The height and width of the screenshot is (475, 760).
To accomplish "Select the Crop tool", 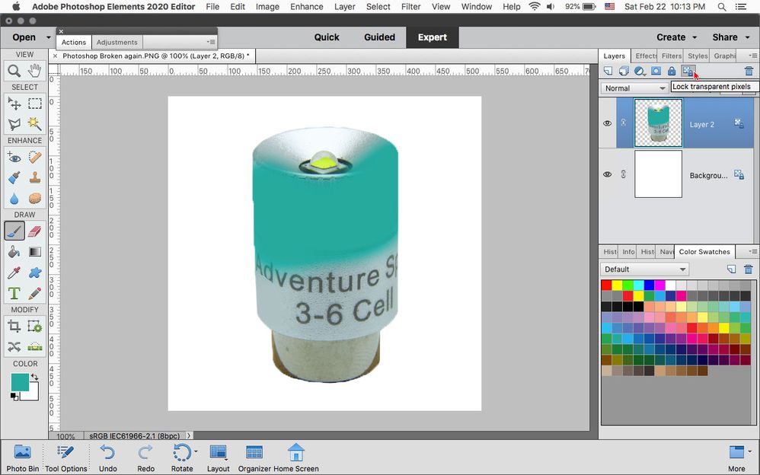I will point(14,326).
